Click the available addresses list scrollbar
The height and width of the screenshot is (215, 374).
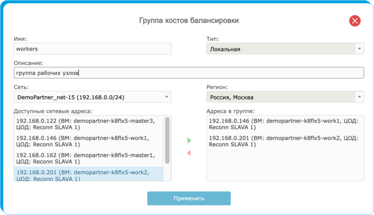point(167,140)
